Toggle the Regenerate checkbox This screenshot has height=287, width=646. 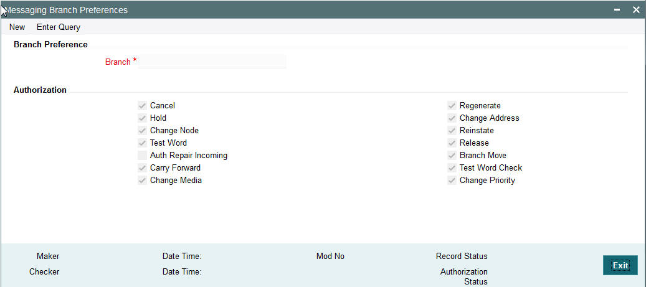(452, 106)
